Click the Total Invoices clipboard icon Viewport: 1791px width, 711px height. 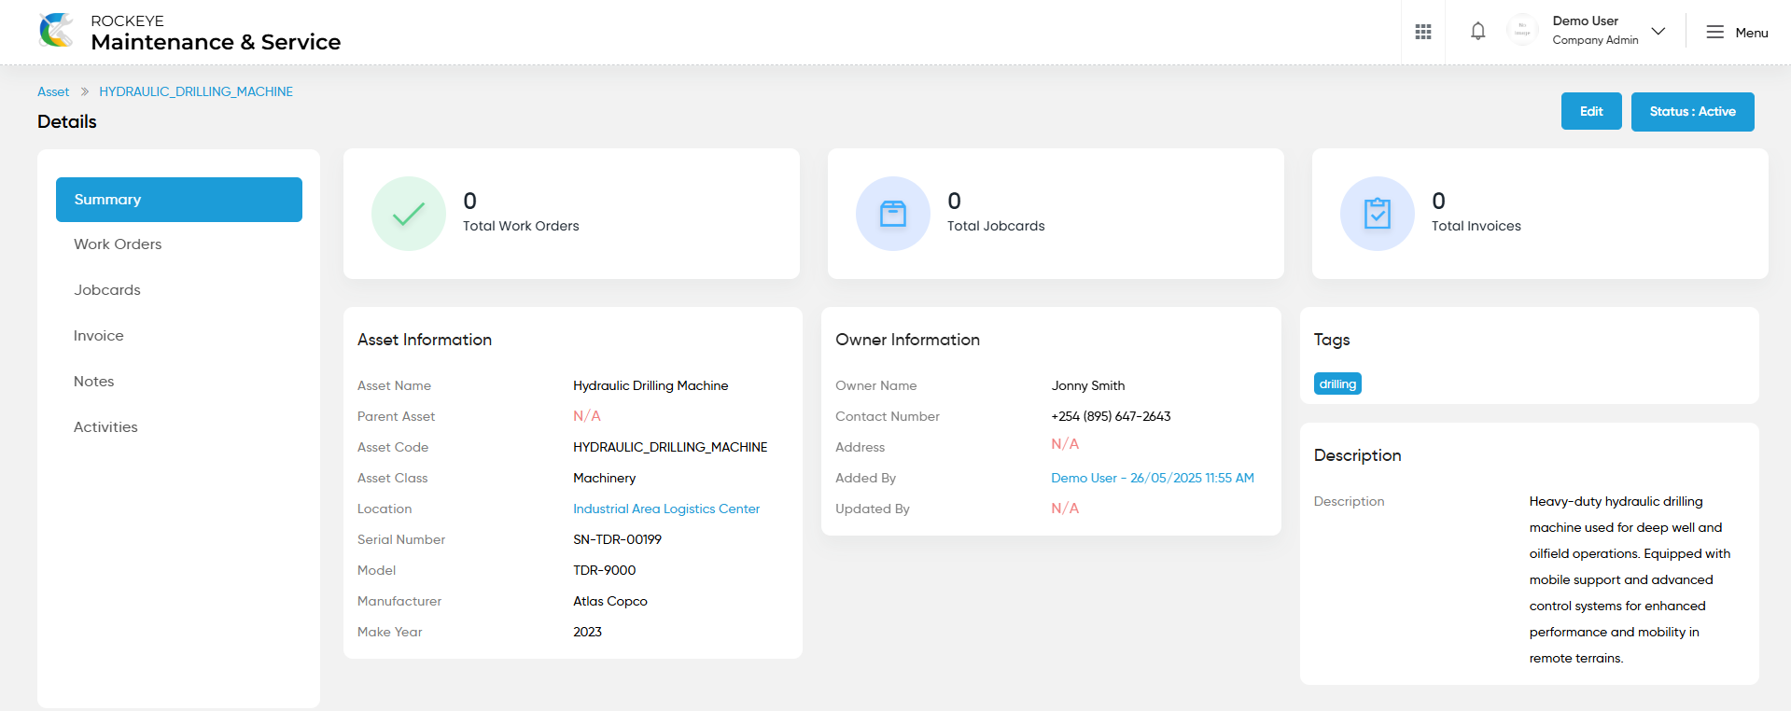pos(1378,214)
